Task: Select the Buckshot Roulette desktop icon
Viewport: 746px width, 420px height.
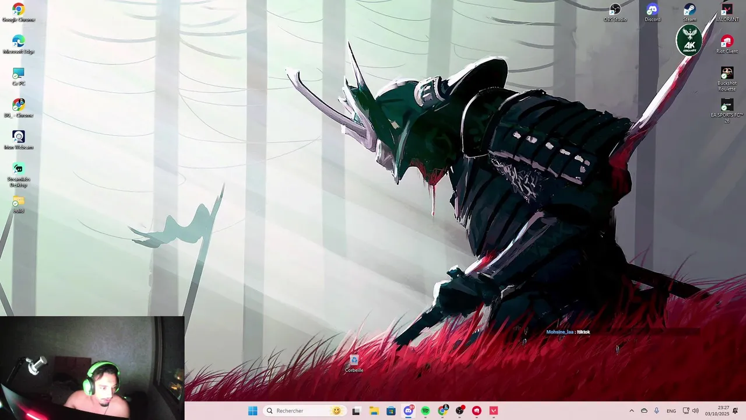Action: [727, 79]
